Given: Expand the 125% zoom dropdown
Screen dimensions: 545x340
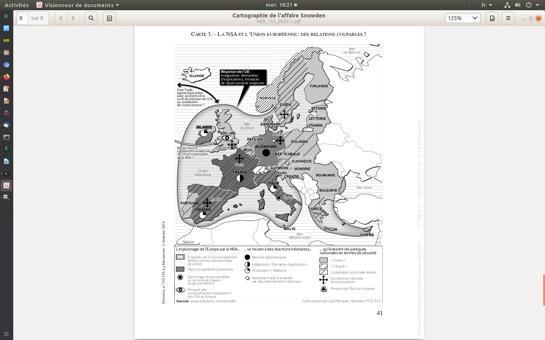Looking at the screenshot, I should pyautogui.click(x=463, y=18).
